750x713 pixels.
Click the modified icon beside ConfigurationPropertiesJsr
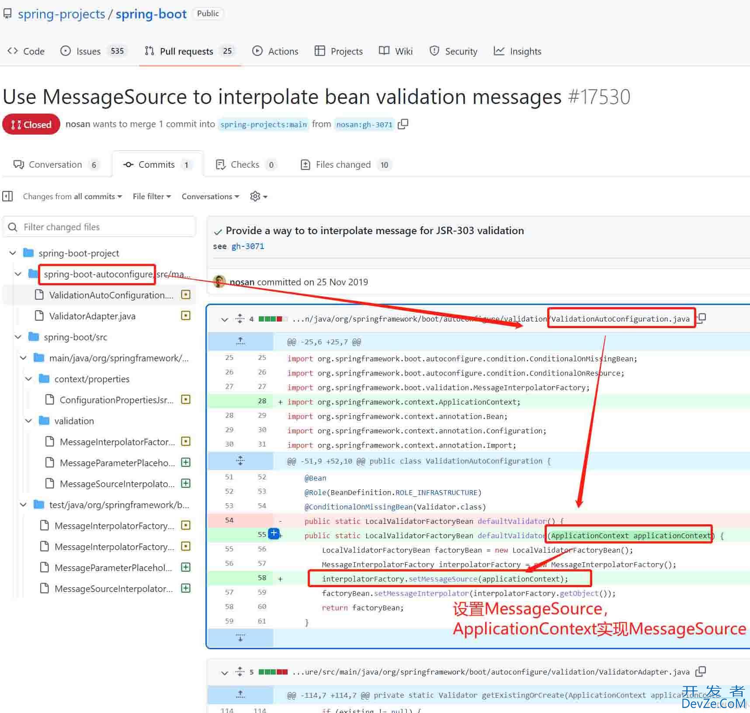[x=186, y=399]
